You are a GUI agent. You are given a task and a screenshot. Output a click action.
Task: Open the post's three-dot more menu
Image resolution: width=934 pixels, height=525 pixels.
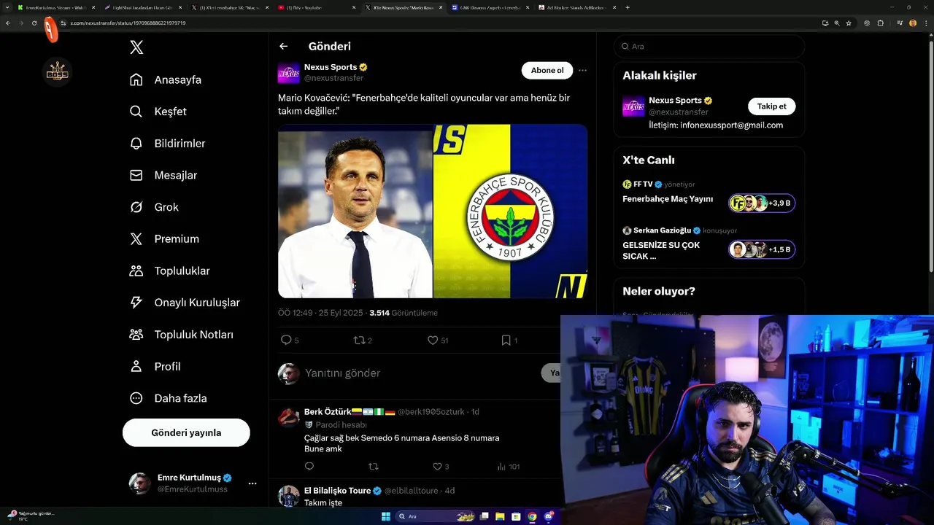(582, 71)
